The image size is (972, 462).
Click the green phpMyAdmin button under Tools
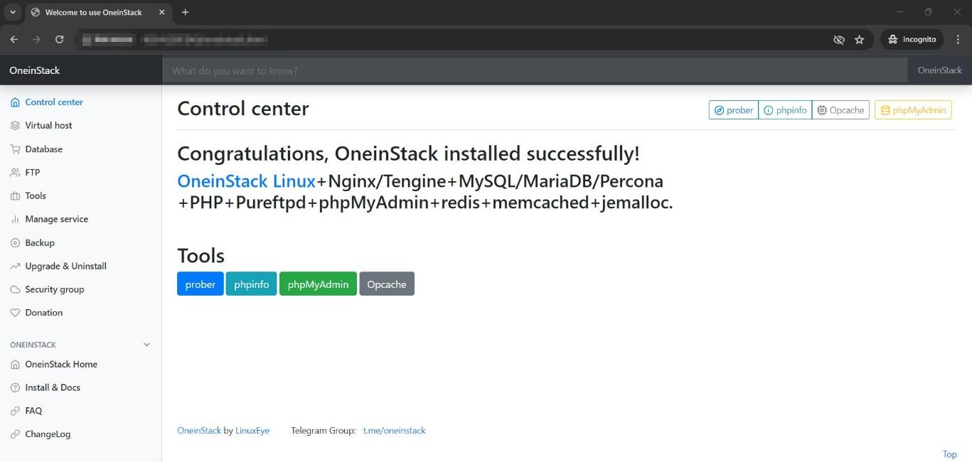318,284
